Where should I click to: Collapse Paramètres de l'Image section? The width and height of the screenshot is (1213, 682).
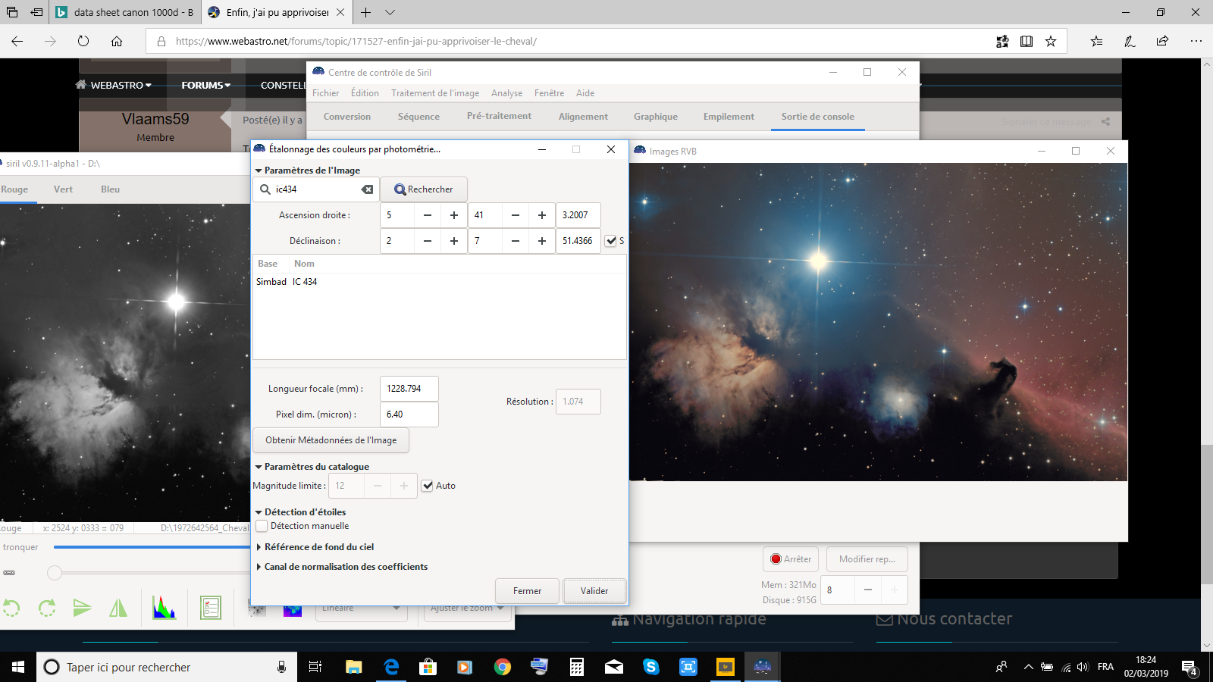(259, 170)
